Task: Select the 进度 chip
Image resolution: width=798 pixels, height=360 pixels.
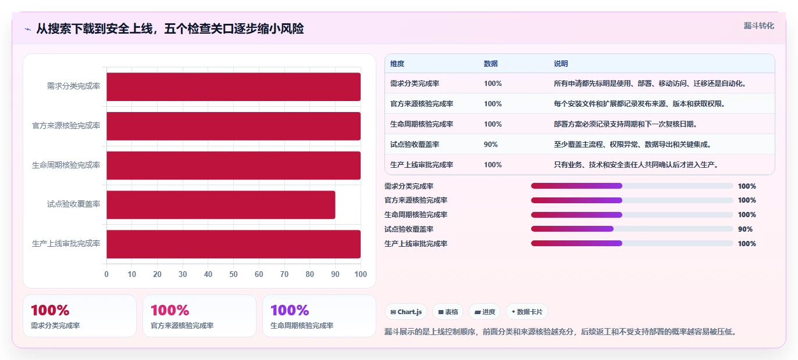Action: [484, 312]
